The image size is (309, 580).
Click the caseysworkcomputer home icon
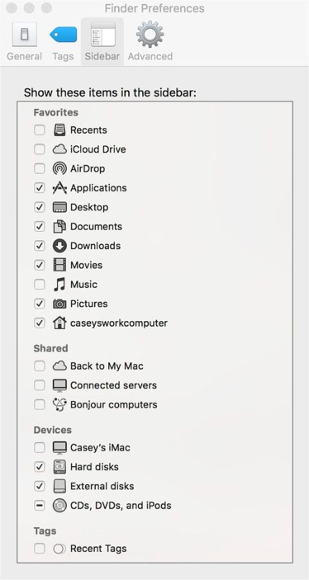60,323
